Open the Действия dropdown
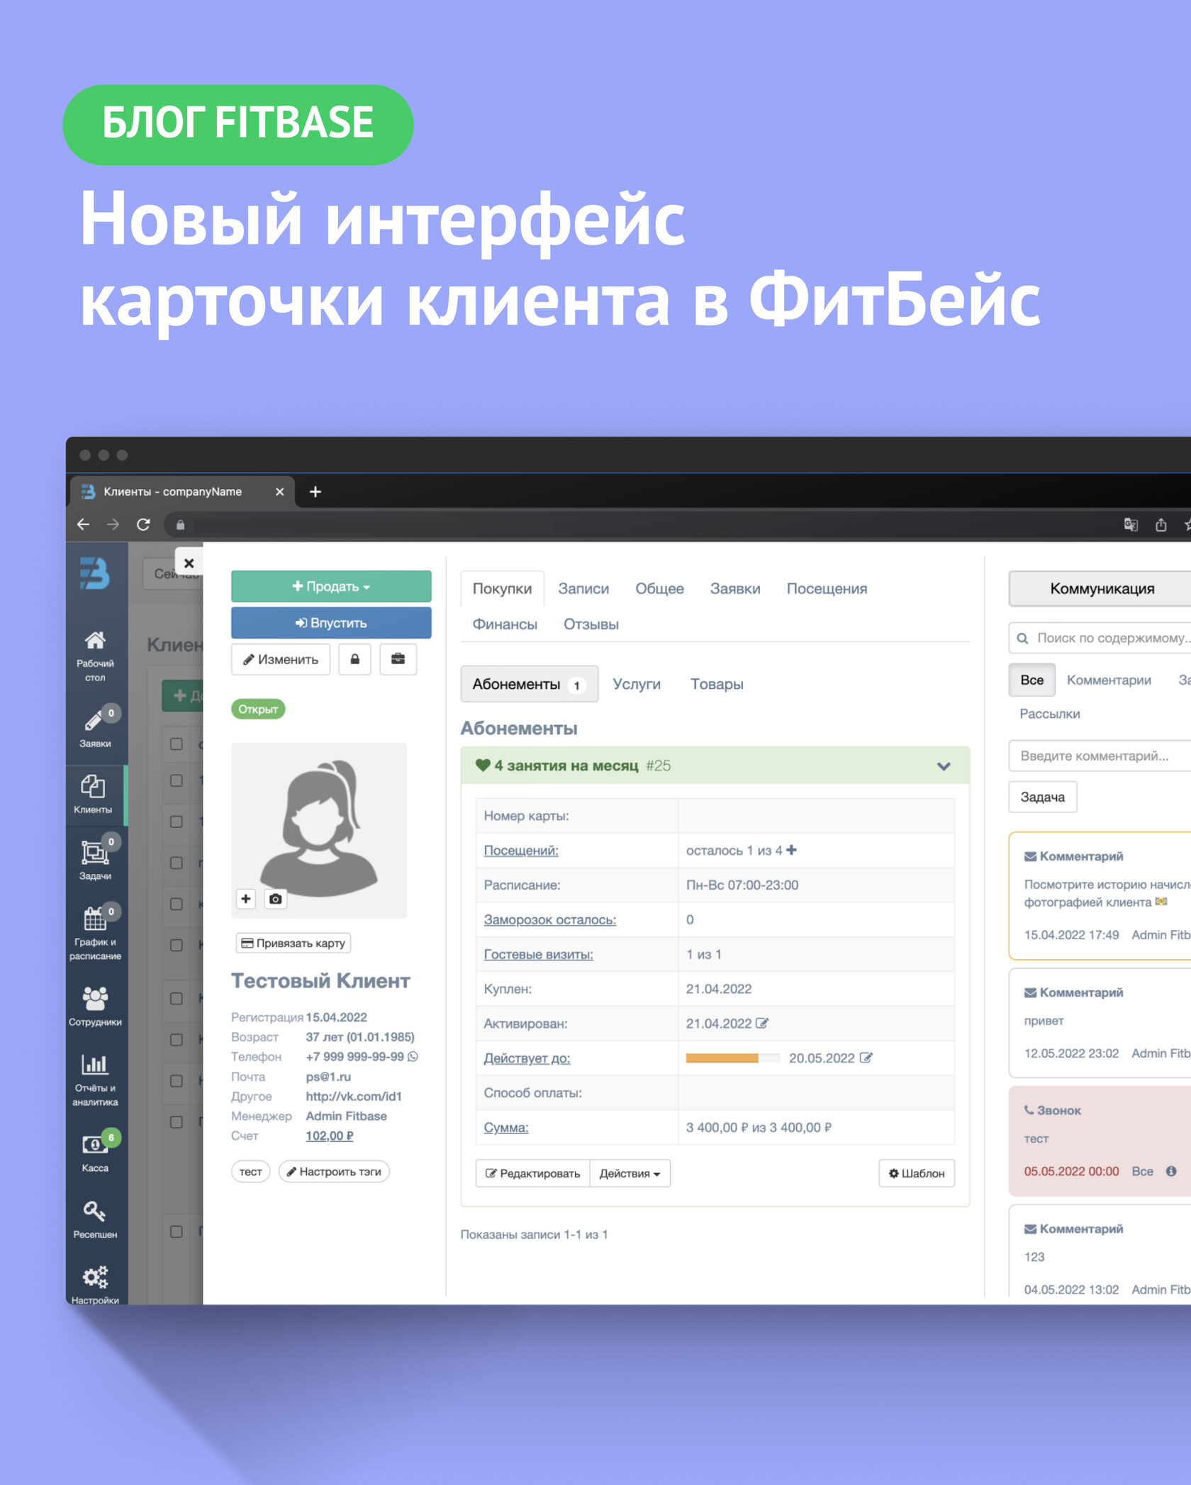Image resolution: width=1191 pixels, height=1485 pixels. [x=630, y=1173]
